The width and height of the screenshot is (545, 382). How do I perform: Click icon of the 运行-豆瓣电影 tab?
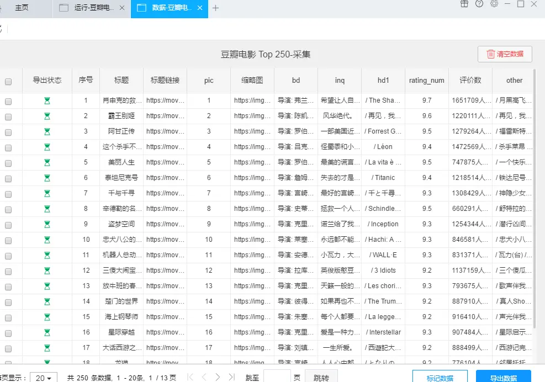point(64,8)
